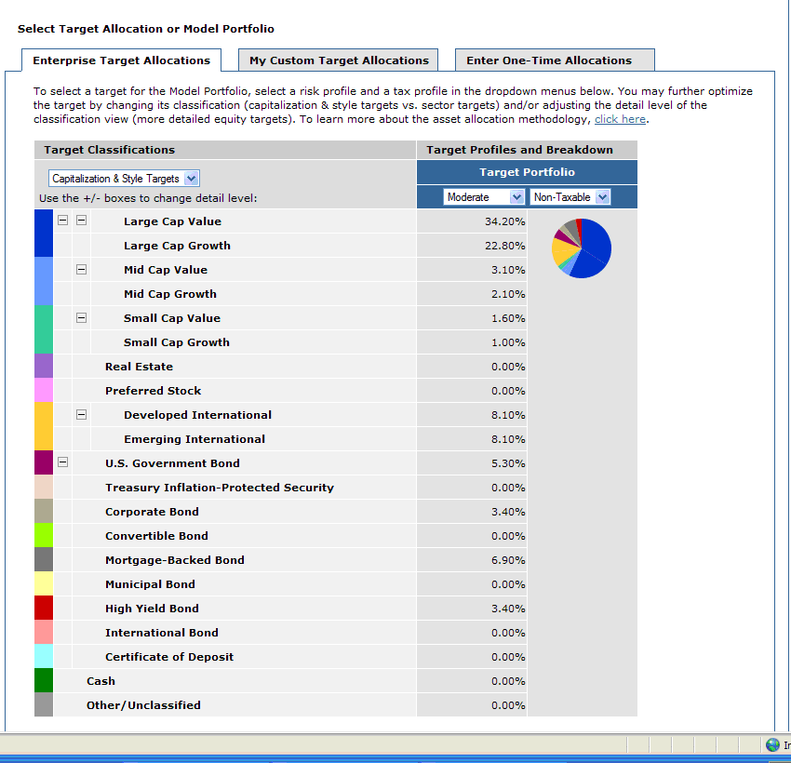Collapse the Developed International group
The height and width of the screenshot is (763, 791).
pos(81,415)
